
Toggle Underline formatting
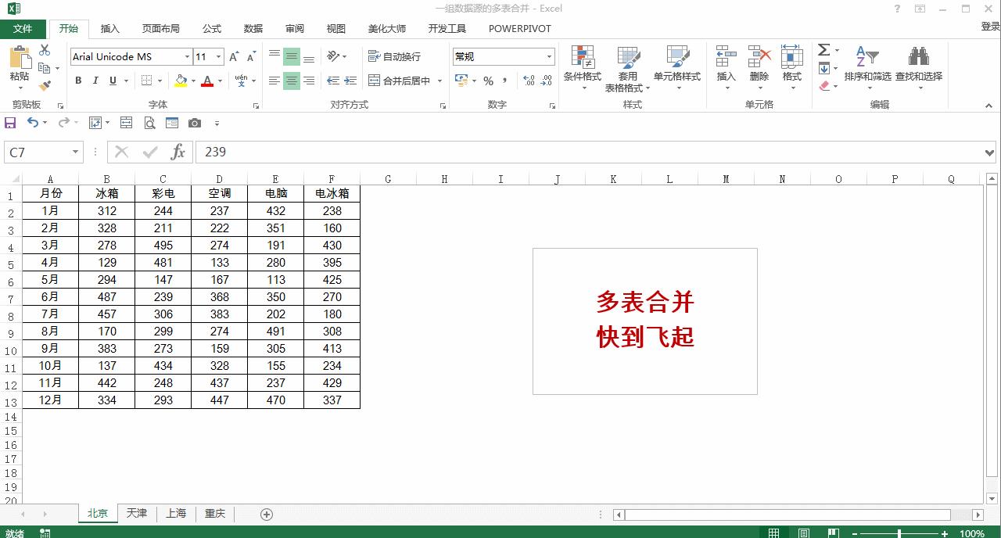(x=113, y=81)
